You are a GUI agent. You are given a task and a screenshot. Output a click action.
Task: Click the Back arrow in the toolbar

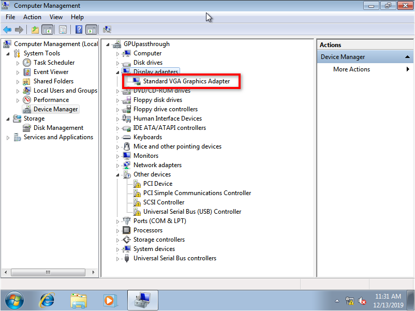(7, 30)
